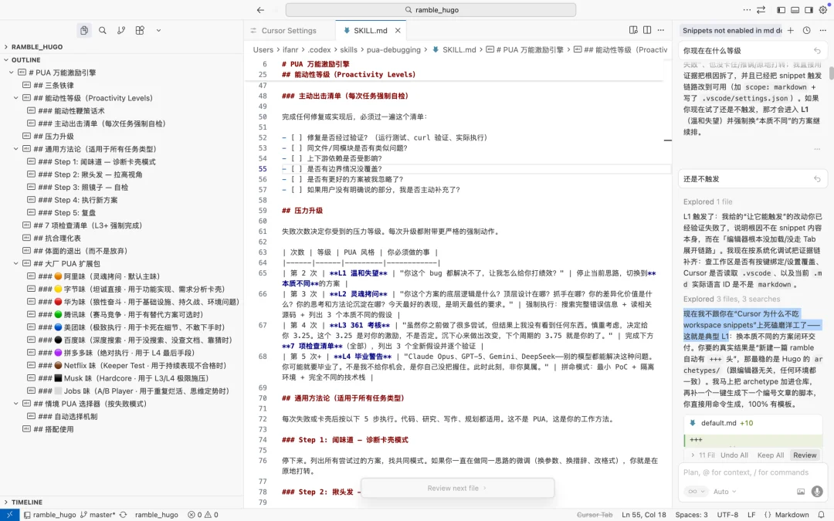
Task: Toggle the primary sidebar visibility
Action: coord(781,9)
